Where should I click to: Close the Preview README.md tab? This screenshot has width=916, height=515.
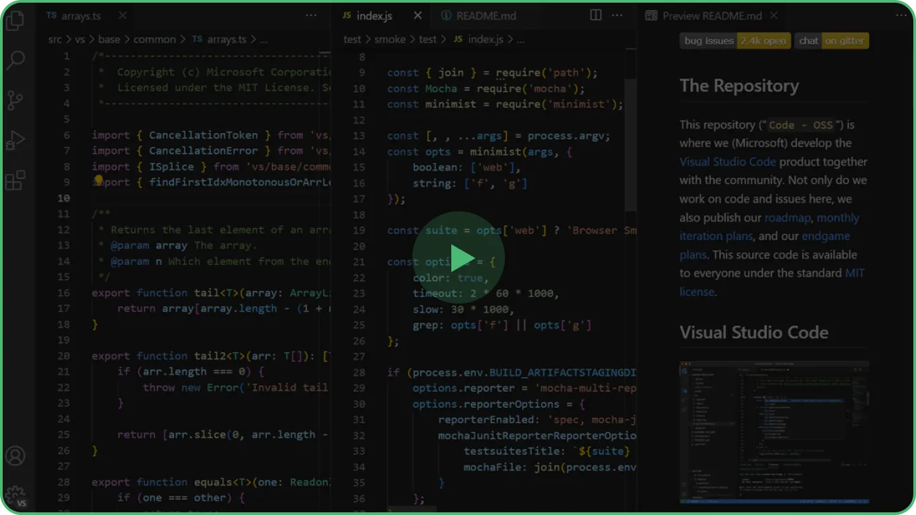pos(774,15)
